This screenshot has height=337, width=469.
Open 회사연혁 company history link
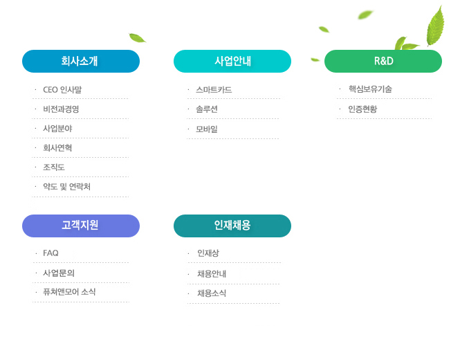tap(57, 148)
